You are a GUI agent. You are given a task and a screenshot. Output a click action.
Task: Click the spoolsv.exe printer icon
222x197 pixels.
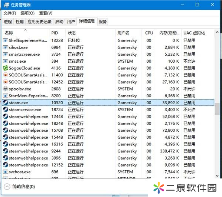coord(6,89)
